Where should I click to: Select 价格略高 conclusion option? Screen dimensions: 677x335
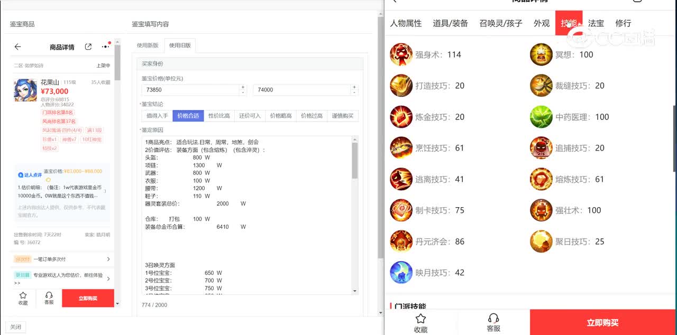[x=281, y=116]
